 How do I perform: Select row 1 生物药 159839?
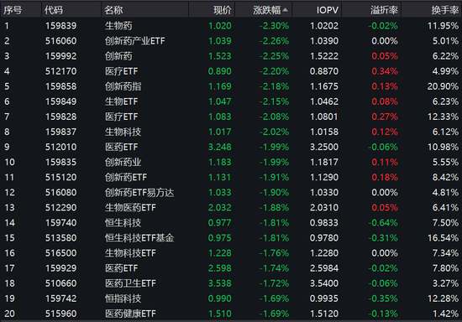[231, 26]
